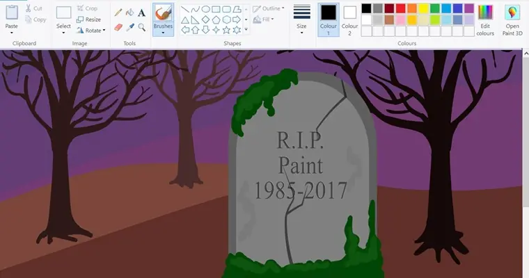
Task: Pick the purple colour swatch
Action: (x=469, y=8)
